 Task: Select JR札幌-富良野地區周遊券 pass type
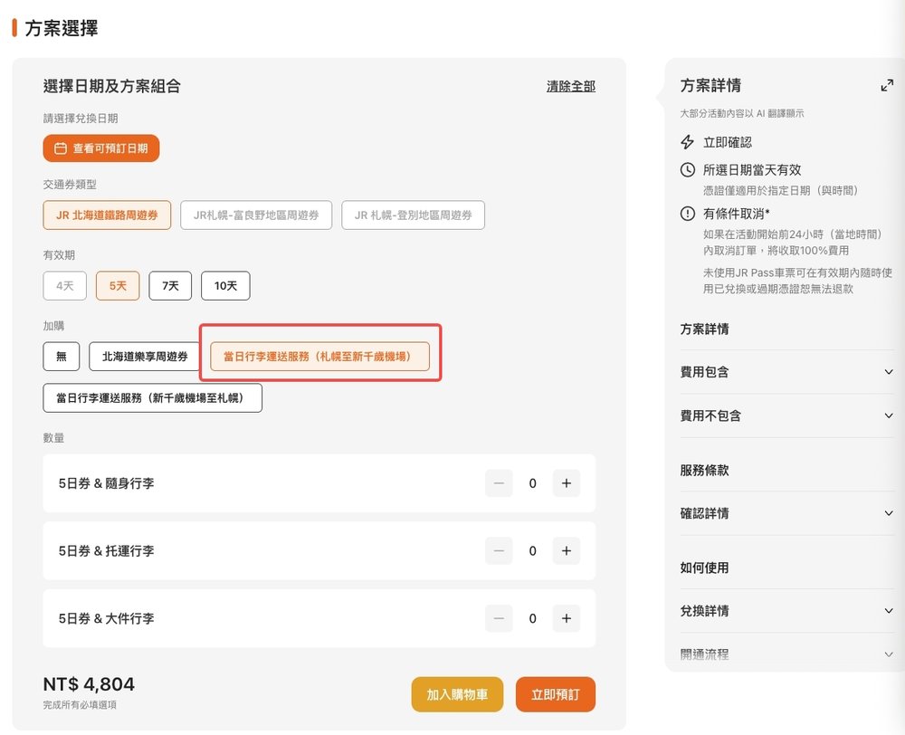(x=256, y=215)
